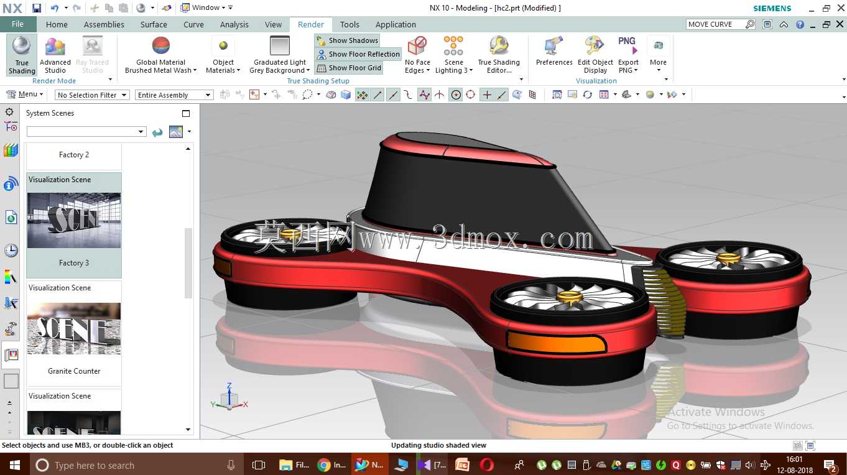The image size is (847, 475).
Task: Click the Reuse Library books icon
Action: tap(11, 150)
